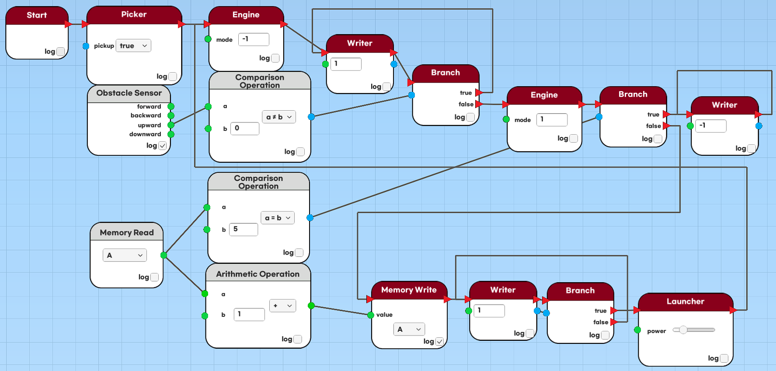The image size is (776, 371).
Task: Click the Arithmetic Operation green output port
Action: point(311,305)
